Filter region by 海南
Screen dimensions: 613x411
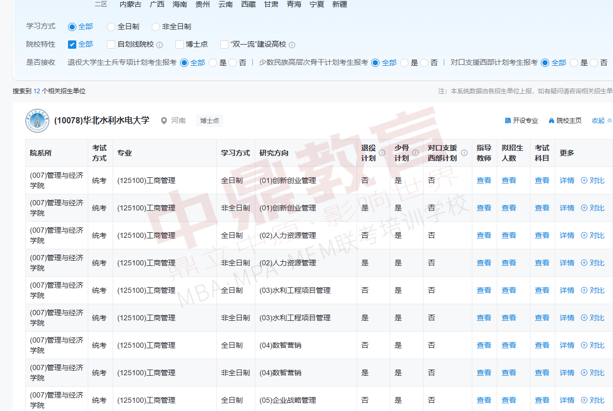[x=180, y=4]
